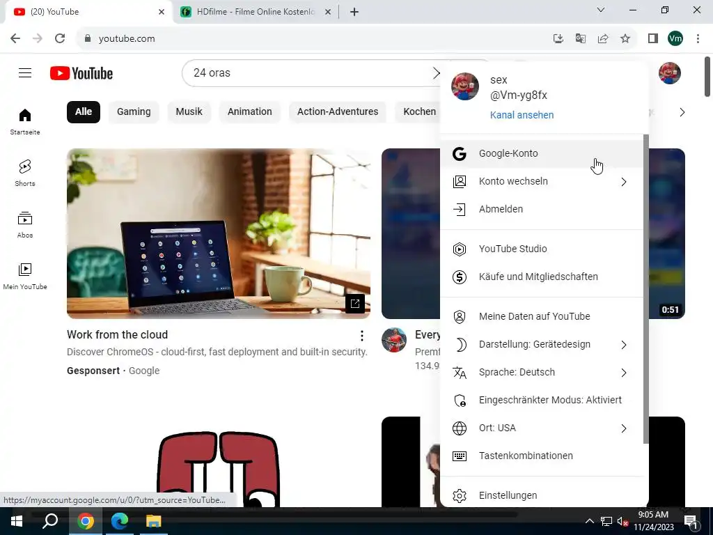Open Einstellungen menu item
The height and width of the screenshot is (535, 713).
541,495
